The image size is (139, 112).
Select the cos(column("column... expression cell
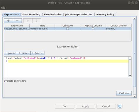tap(17, 29)
